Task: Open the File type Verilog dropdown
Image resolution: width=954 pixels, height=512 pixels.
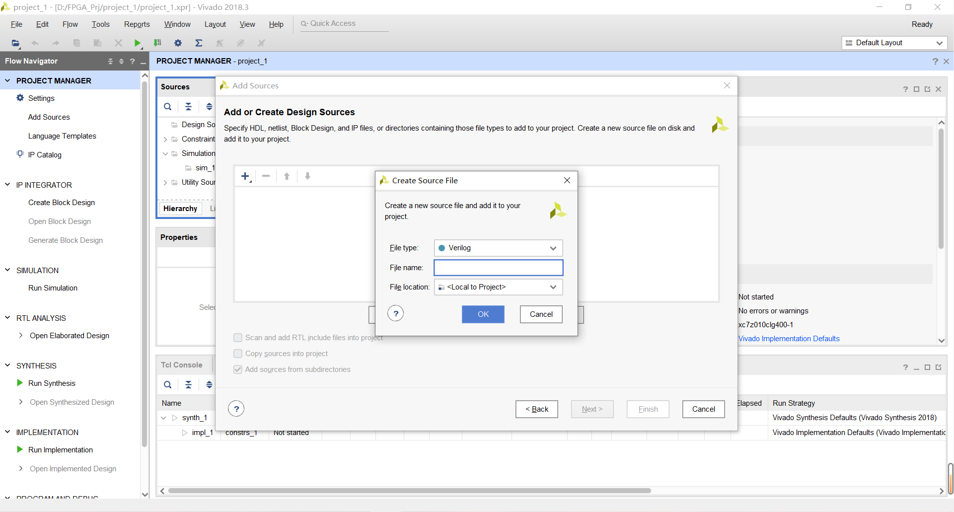Action: tap(499, 248)
